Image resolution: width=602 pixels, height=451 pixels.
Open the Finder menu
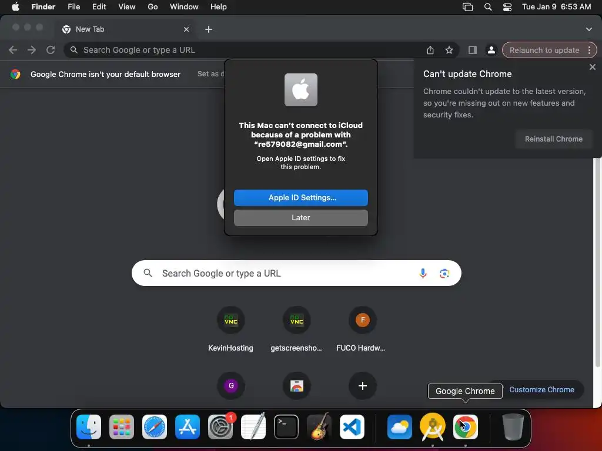[43, 7]
